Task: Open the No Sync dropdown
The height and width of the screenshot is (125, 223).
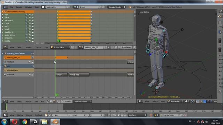Action: (137, 115)
